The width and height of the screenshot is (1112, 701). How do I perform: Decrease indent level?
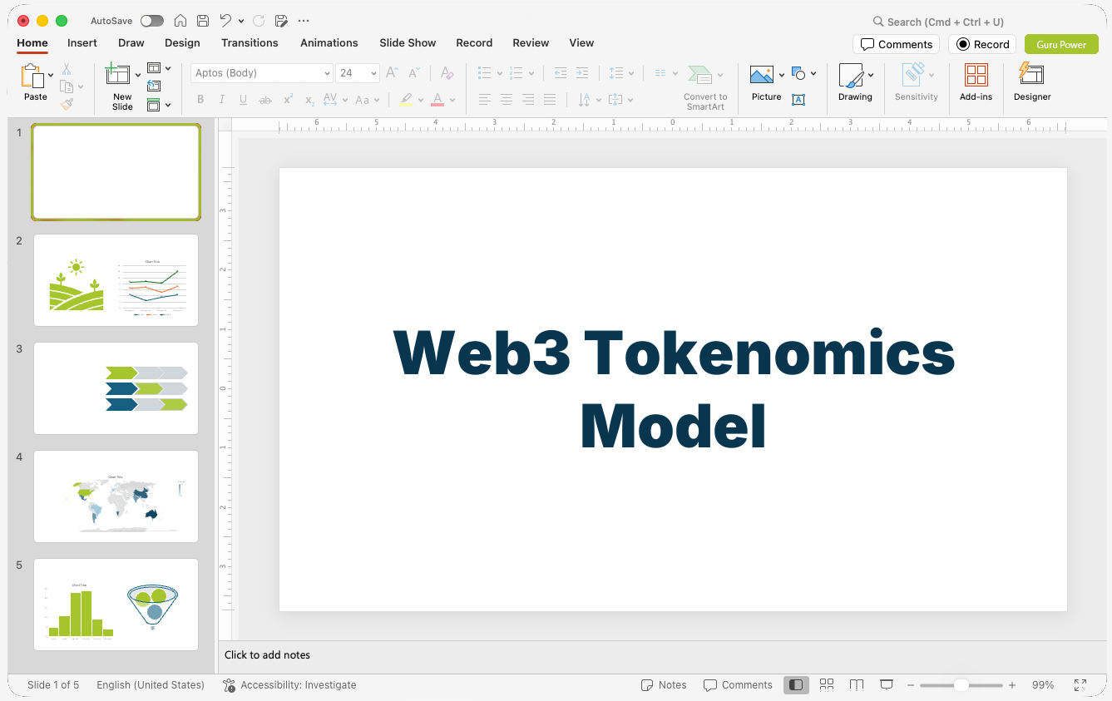(x=561, y=73)
